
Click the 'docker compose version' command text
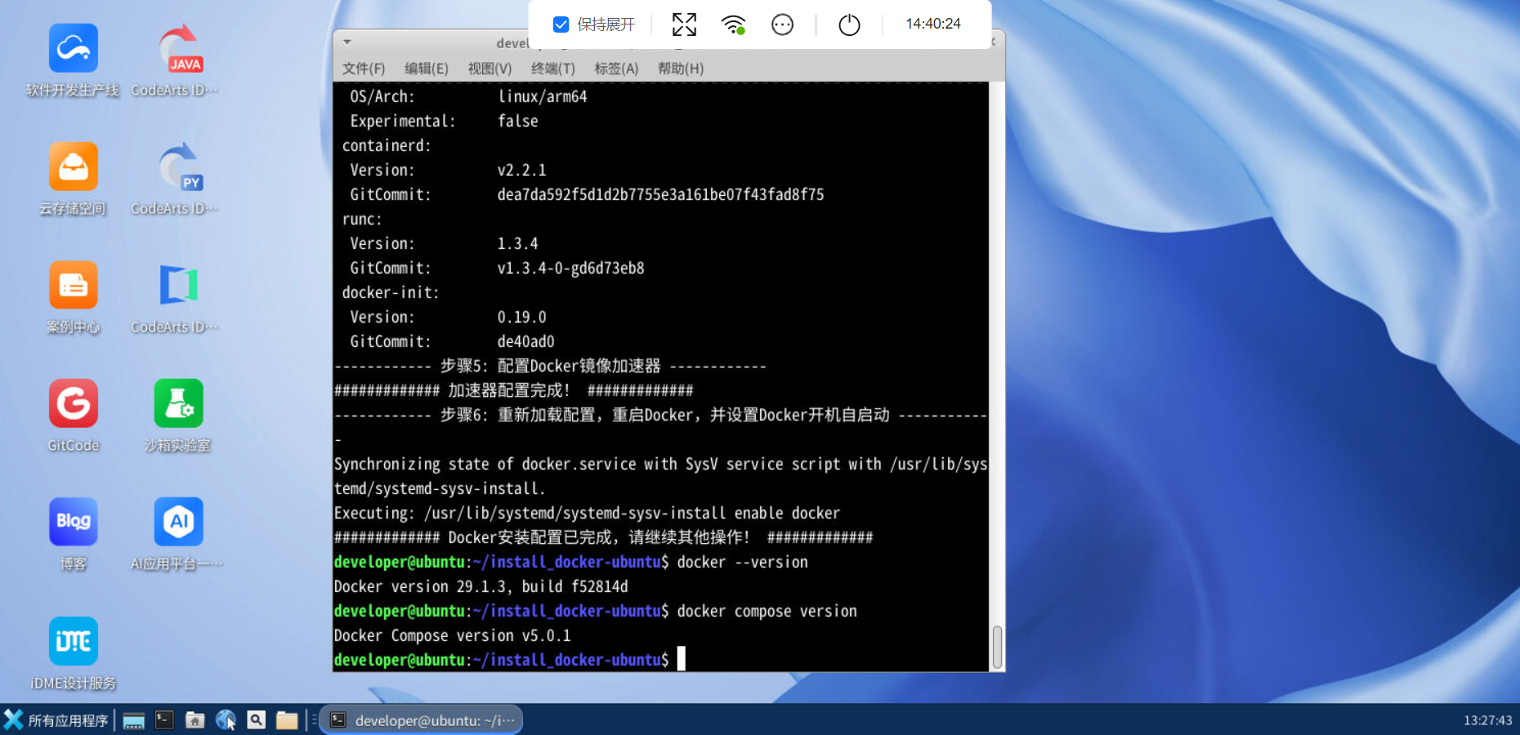[767, 611]
